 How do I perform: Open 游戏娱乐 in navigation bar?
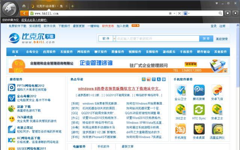pos(169,52)
